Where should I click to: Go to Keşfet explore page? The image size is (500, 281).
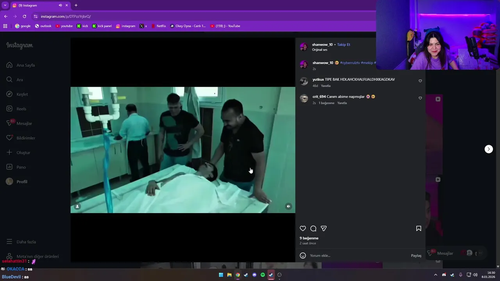coord(17,94)
